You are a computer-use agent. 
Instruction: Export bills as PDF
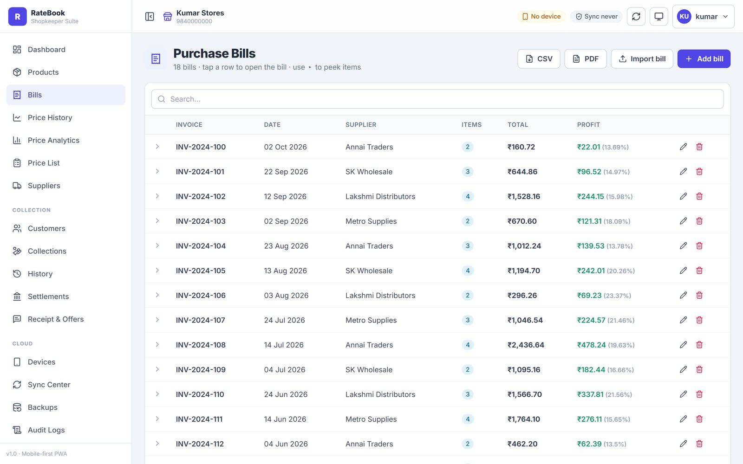585,59
